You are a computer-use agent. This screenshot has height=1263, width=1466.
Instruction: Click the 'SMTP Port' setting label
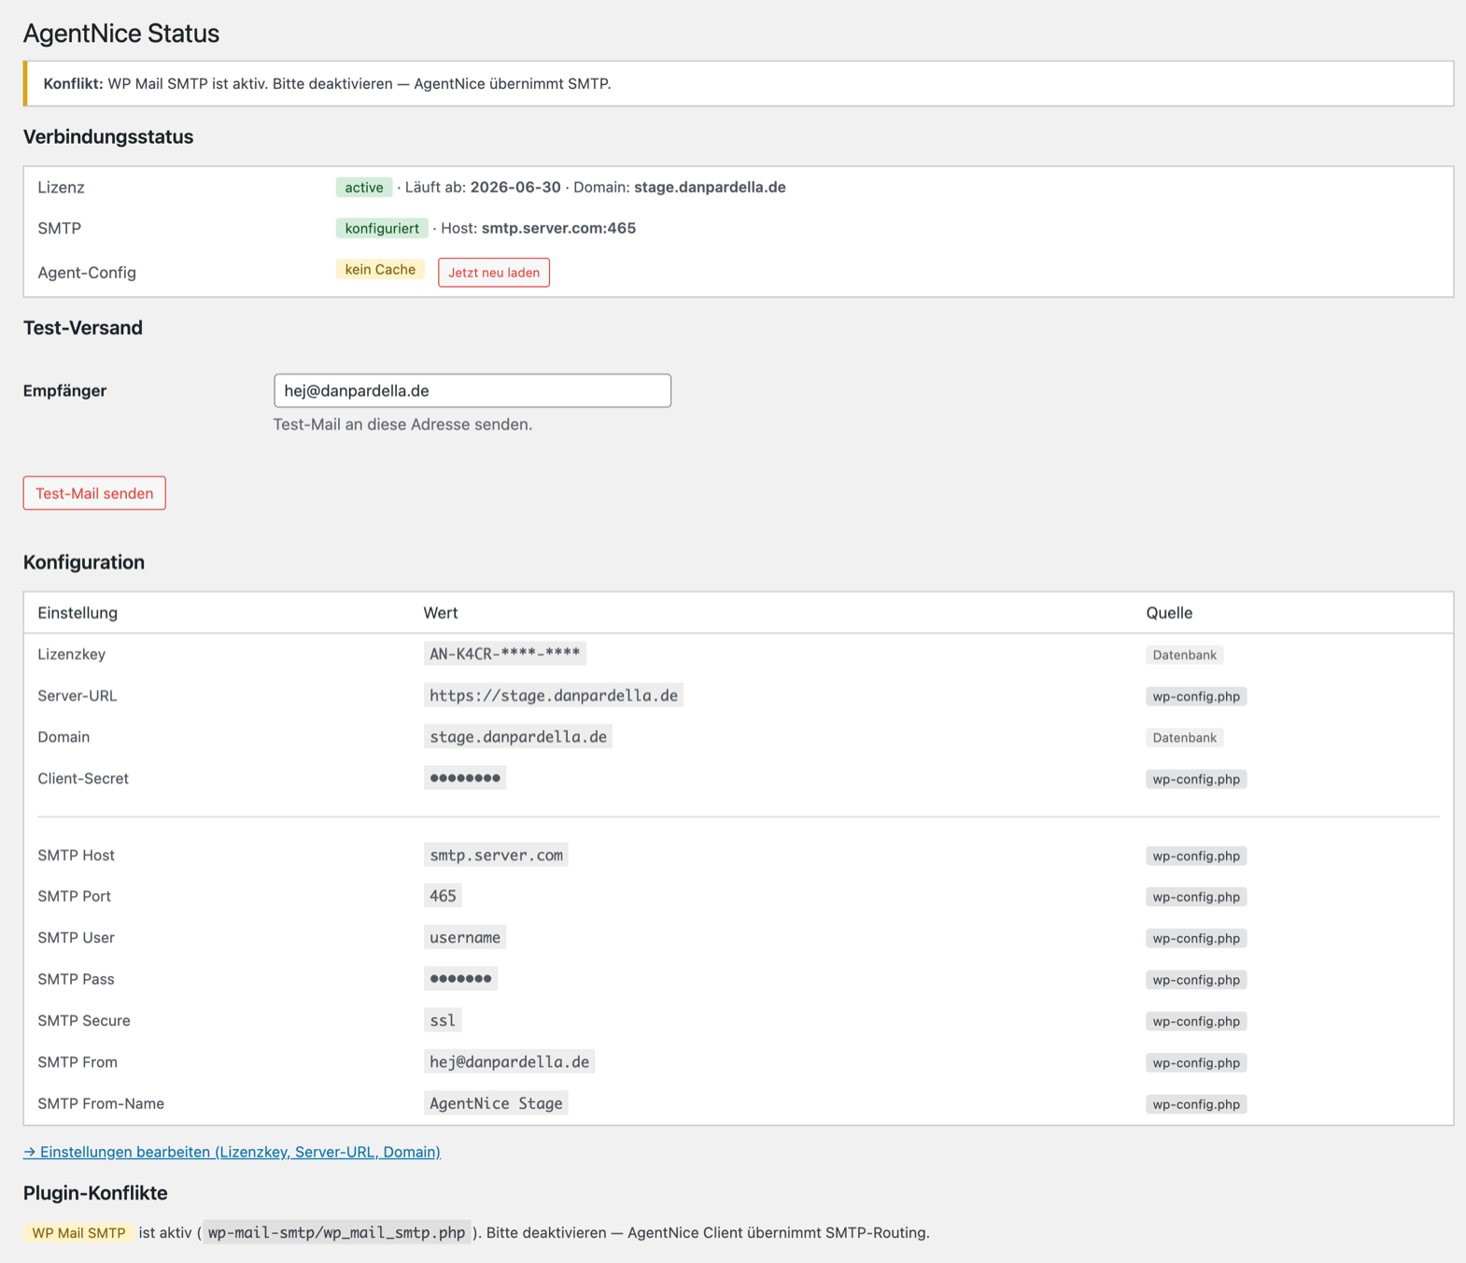[x=75, y=896]
